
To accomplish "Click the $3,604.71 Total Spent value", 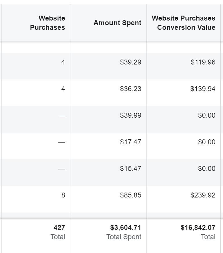I will pos(126,228).
